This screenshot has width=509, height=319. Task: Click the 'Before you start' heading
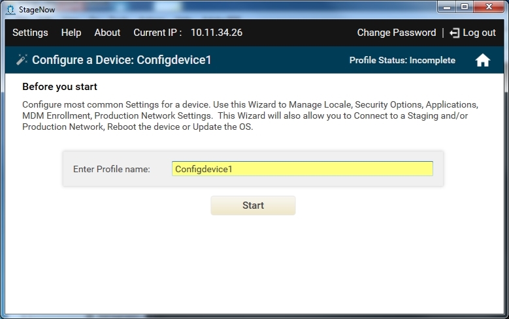point(59,87)
